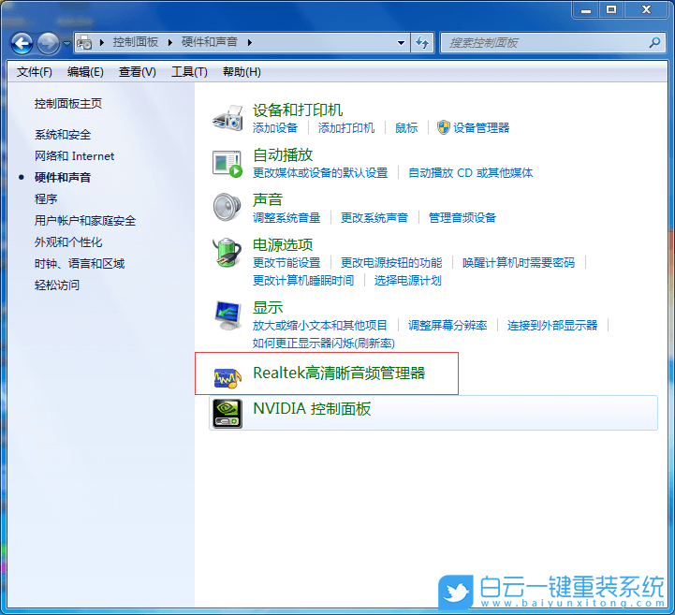Click 更改媒体或设备的默认设置 link
Image resolution: width=675 pixels, height=615 pixels.
coord(320,173)
